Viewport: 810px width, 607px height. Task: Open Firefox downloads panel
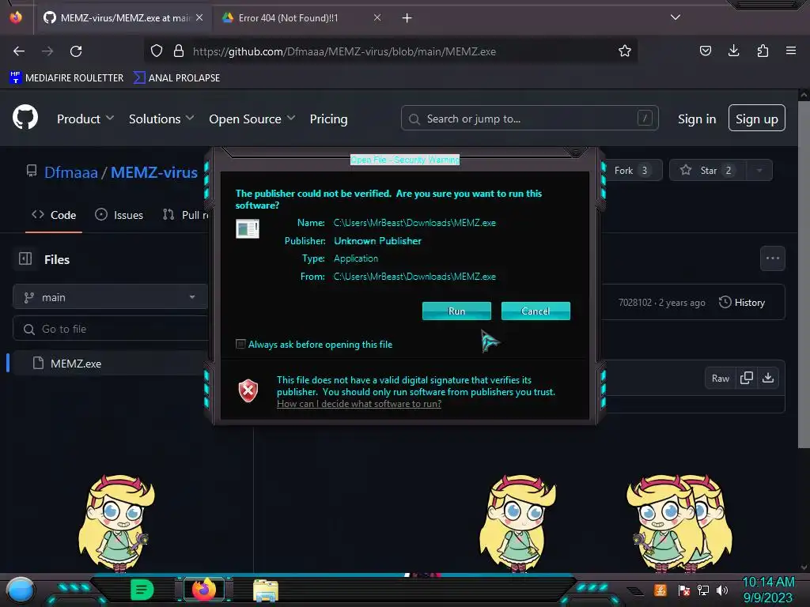click(x=733, y=51)
